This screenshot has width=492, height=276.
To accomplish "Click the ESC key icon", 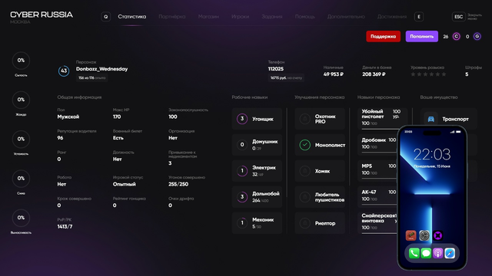I will click(x=458, y=17).
